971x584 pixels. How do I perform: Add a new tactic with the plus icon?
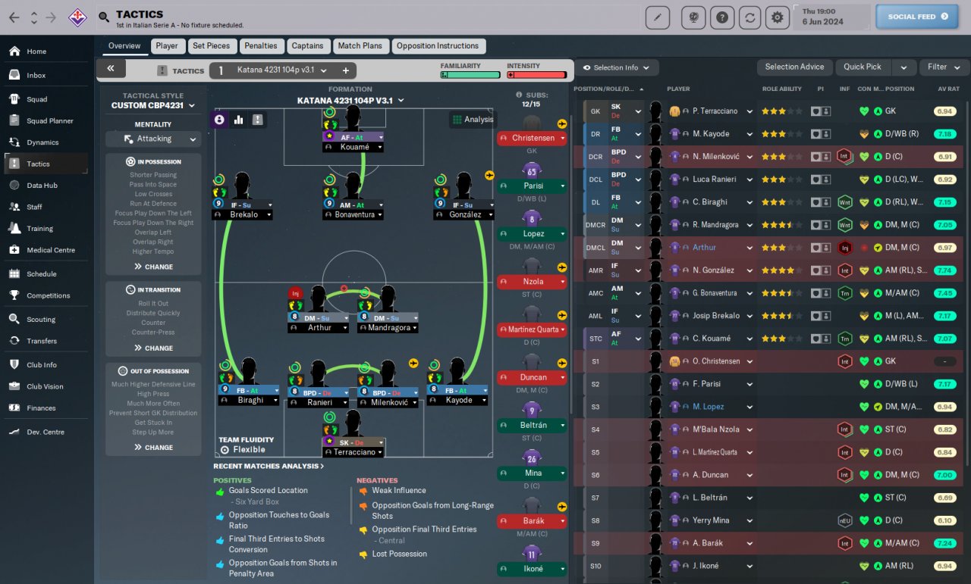pyautogui.click(x=345, y=70)
